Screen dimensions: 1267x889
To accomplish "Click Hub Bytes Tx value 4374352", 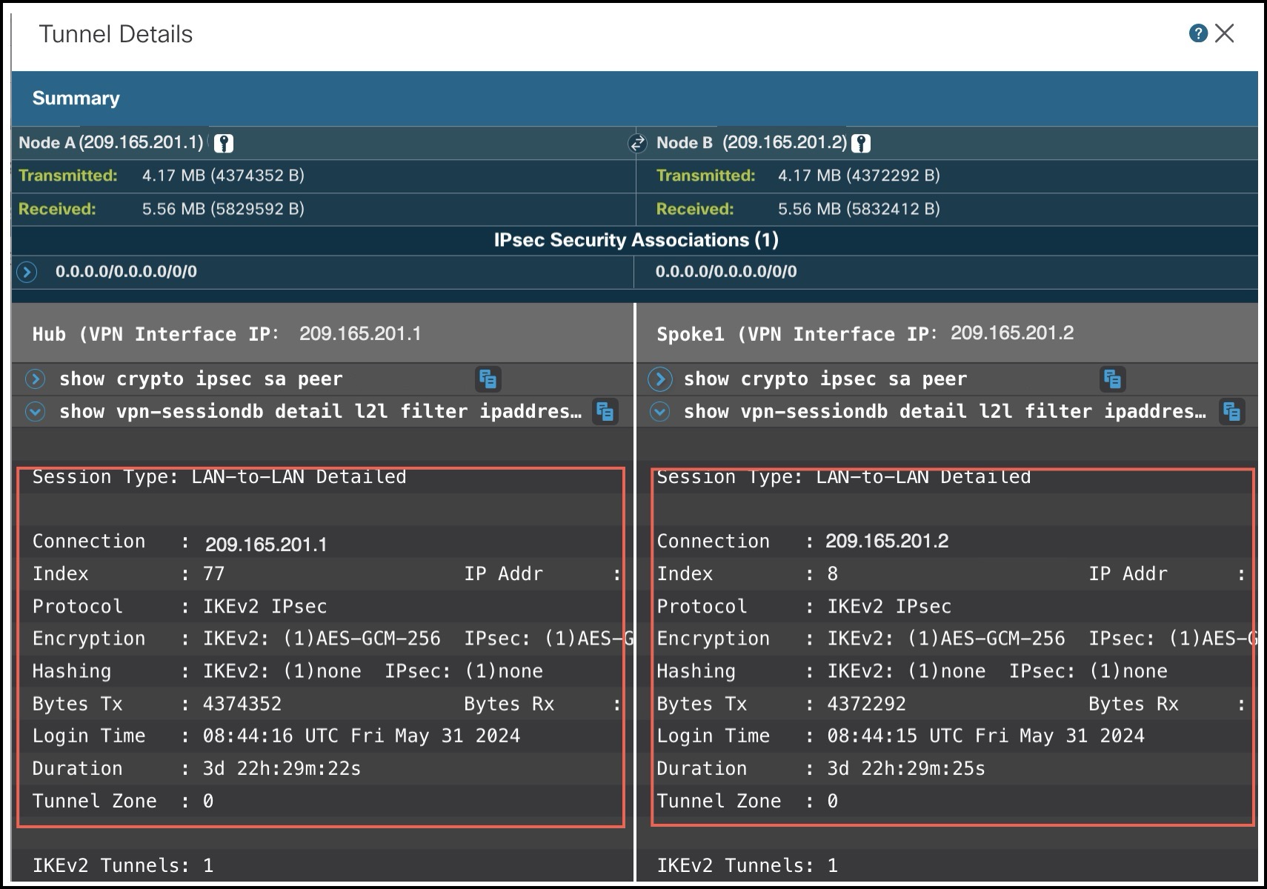I will point(242,704).
